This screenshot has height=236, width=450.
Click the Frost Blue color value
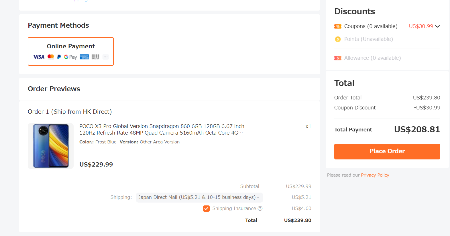[106, 142]
